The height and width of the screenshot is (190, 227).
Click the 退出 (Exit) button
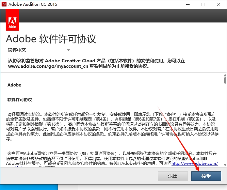pos(173,176)
